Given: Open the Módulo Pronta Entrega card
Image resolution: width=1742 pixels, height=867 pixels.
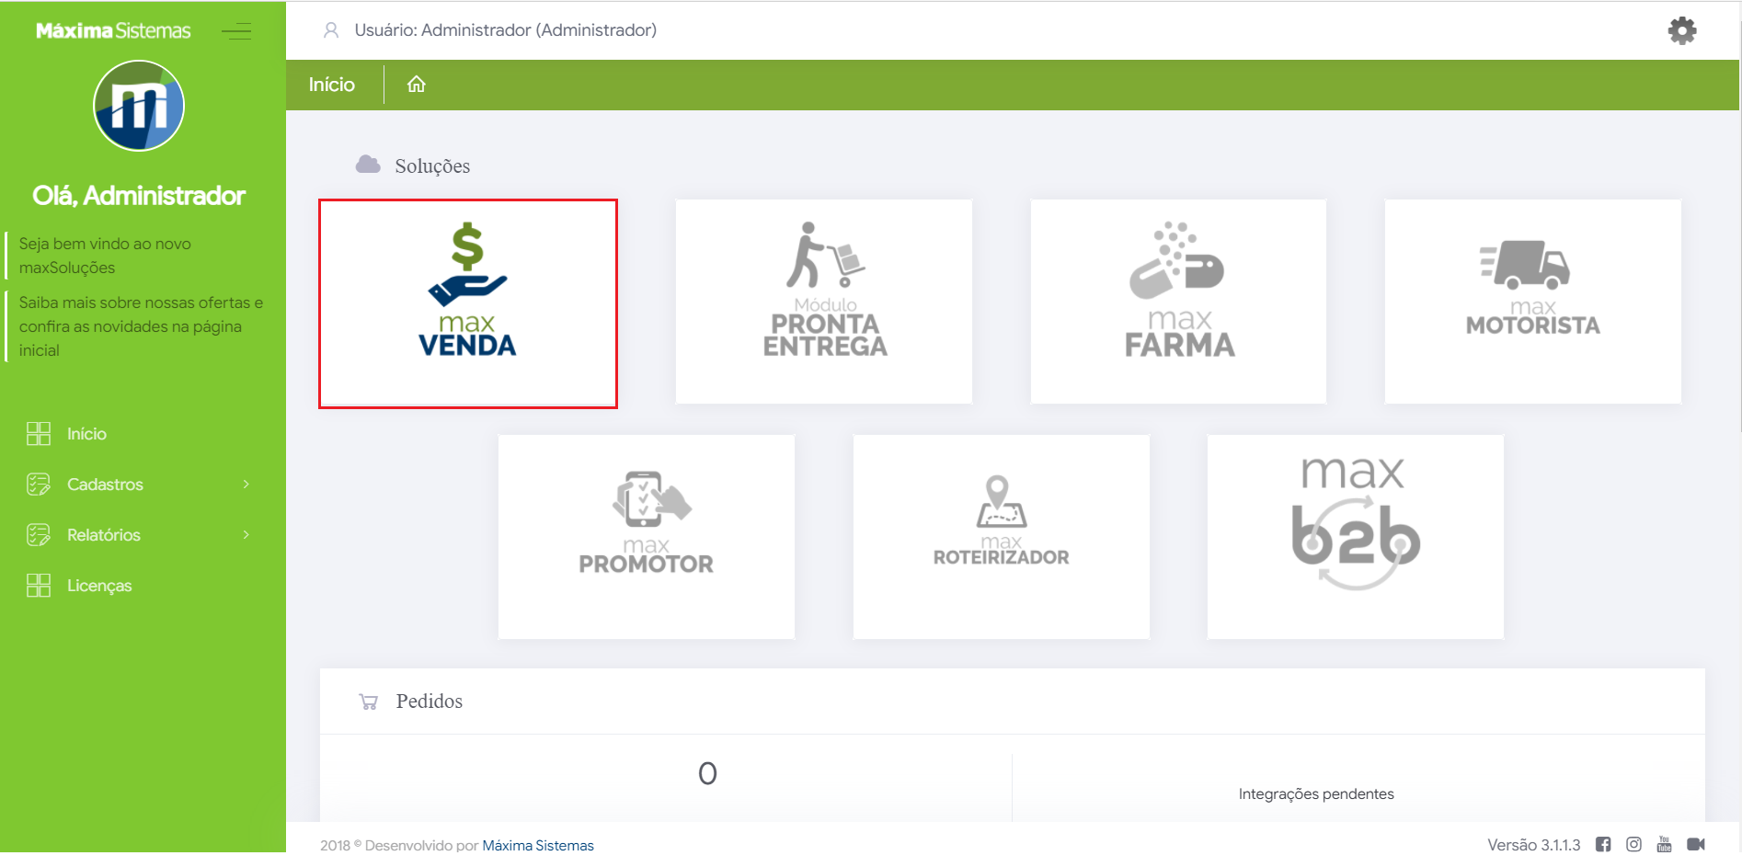Looking at the screenshot, I should (824, 302).
